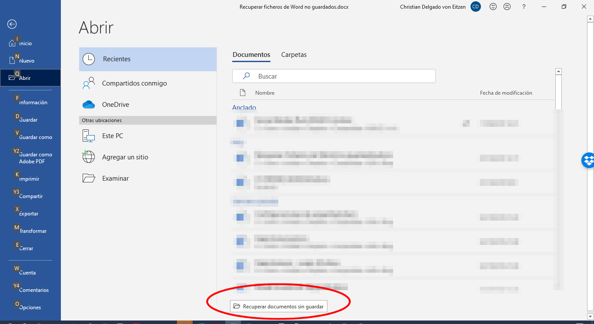Open Guardar como in sidebar
The height and width of the screenshot is (324, 594).
(36, 137)
